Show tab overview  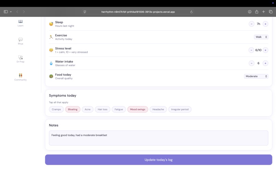271,12
